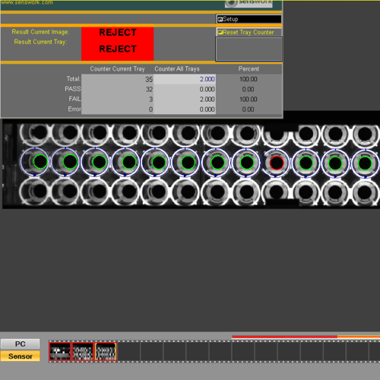Select the third yellow-highlighted filmstrip thumbnail

[x=106, y=351]
